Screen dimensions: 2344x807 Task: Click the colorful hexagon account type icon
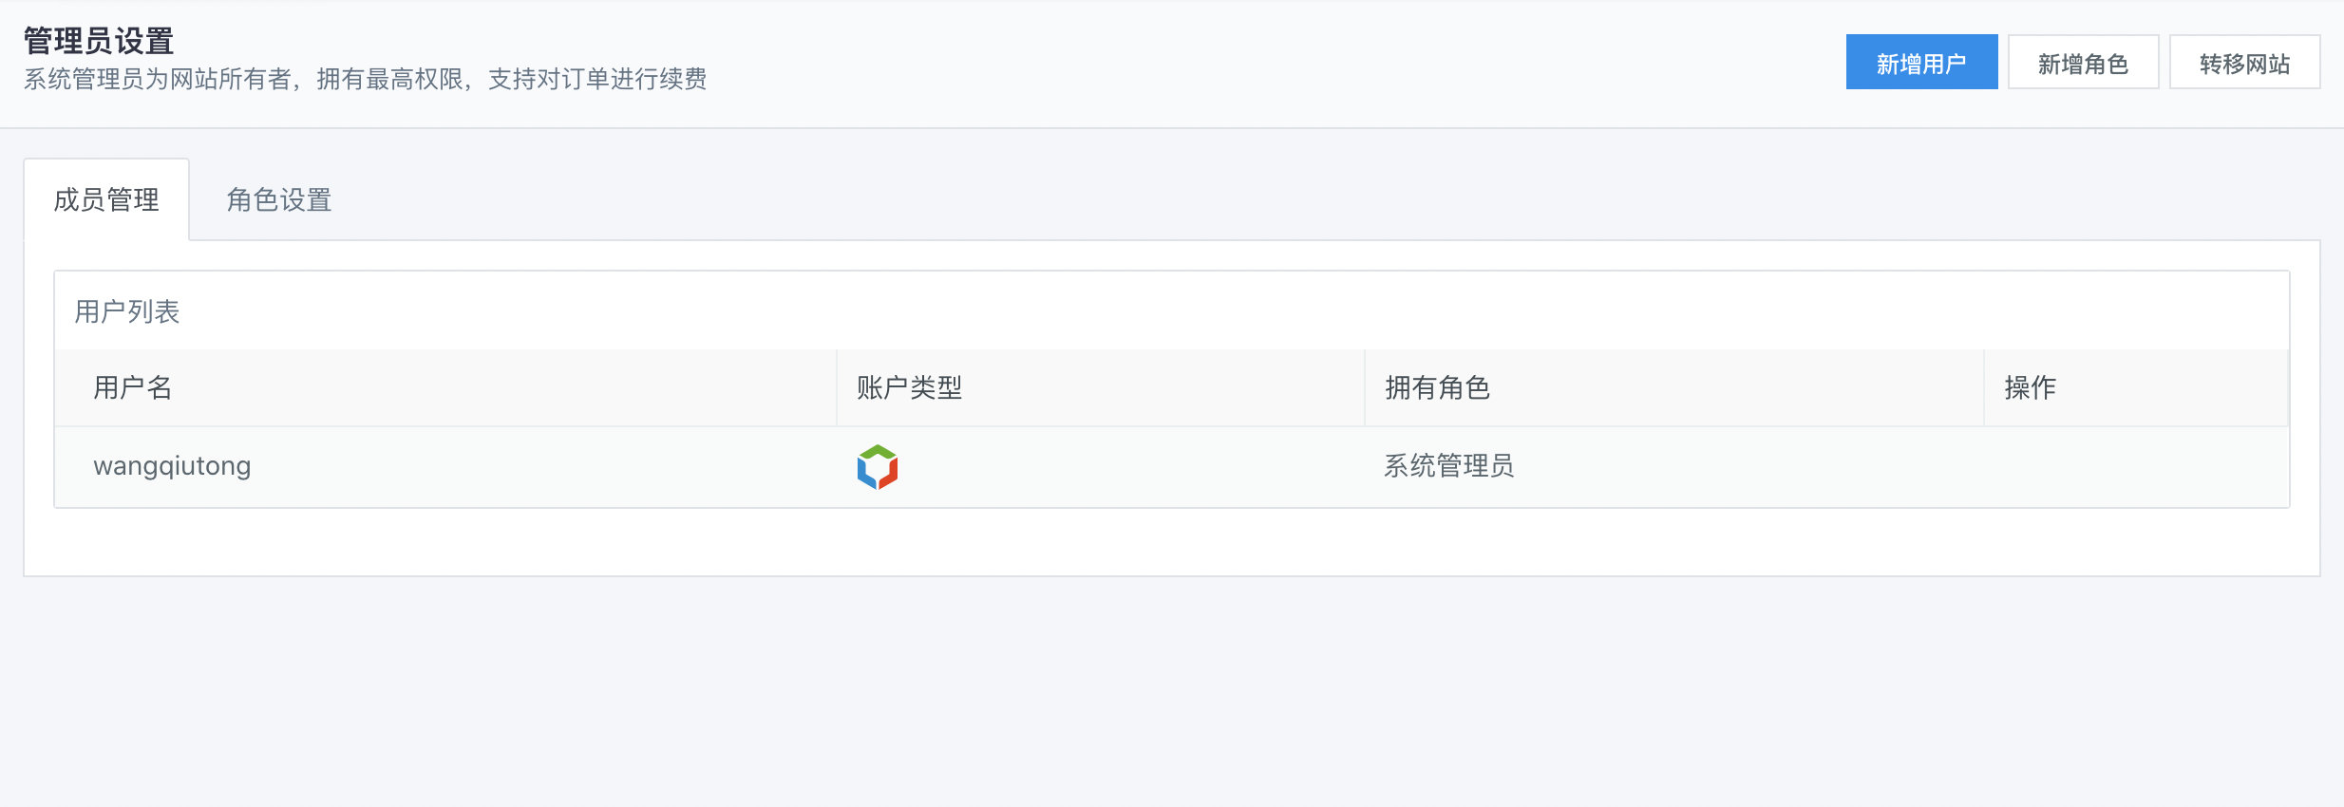[x=878, y=467]
